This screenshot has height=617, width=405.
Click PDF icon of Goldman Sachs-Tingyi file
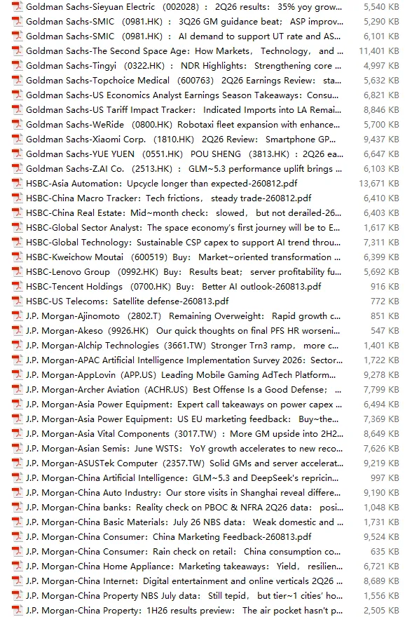point(18,66)
